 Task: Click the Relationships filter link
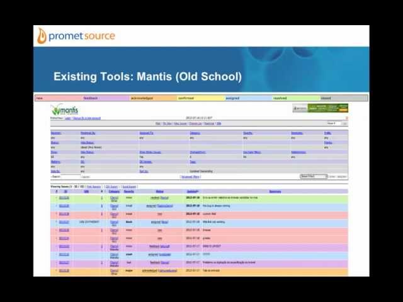point(298,152)
